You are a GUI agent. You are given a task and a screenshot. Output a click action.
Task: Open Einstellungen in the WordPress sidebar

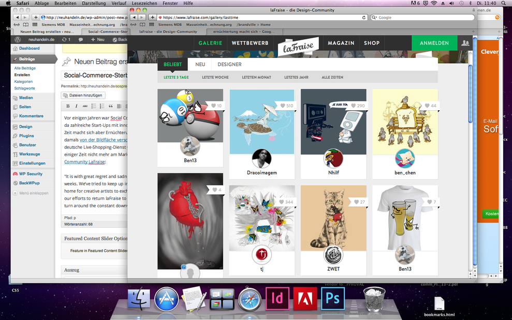click(32, 163)
